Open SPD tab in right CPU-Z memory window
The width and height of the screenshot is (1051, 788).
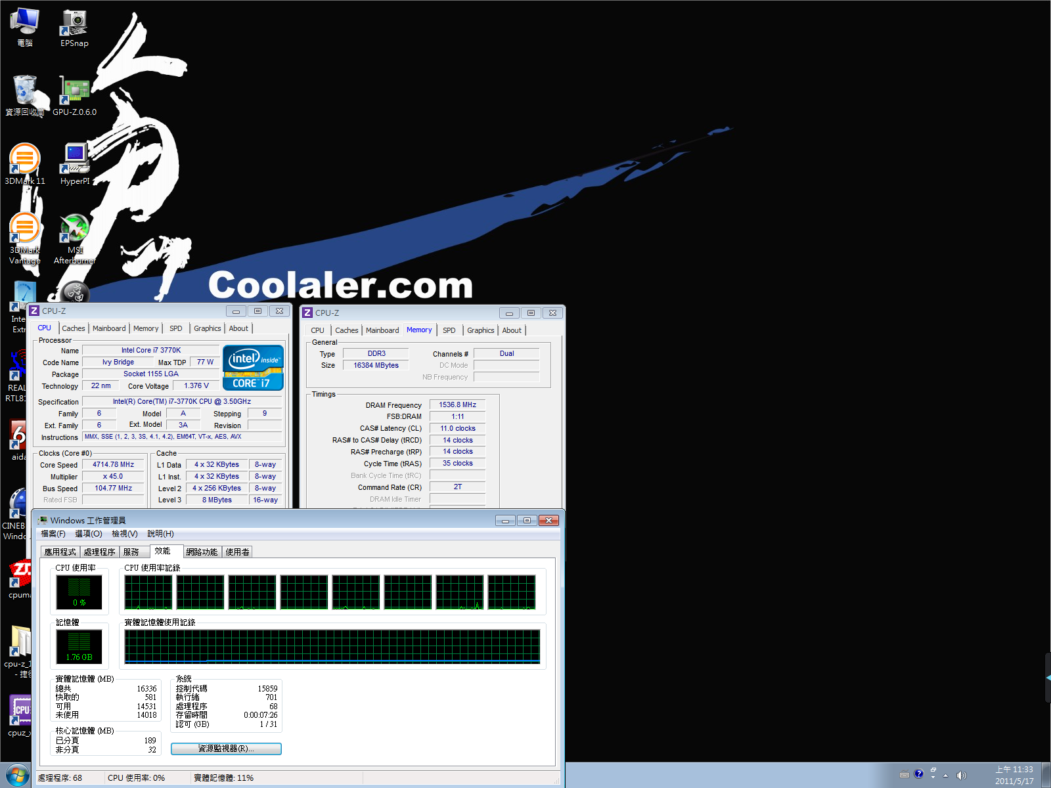coord(449,330)
